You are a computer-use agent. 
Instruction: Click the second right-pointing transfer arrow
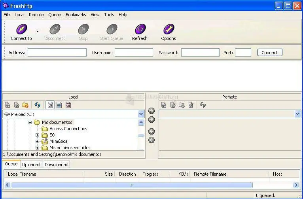(151, 119)
